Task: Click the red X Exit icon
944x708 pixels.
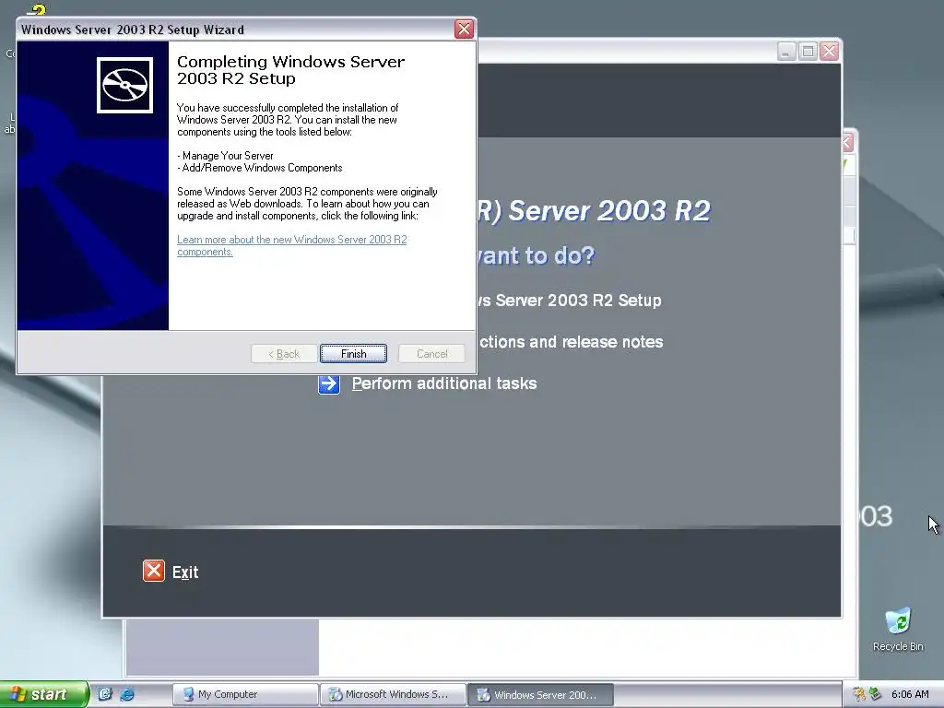Action: (154, 571)
